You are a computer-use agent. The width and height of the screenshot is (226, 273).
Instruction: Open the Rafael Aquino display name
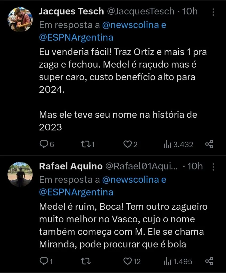click(x=71, y=166)
